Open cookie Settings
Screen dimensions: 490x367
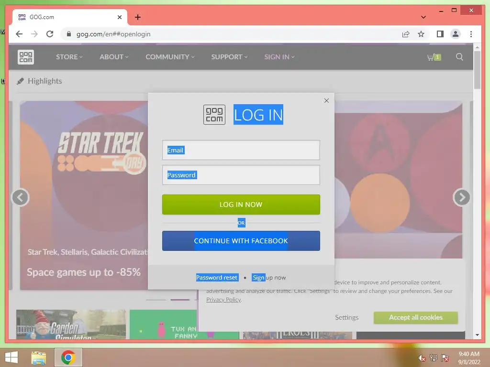(x=346, y=317)
